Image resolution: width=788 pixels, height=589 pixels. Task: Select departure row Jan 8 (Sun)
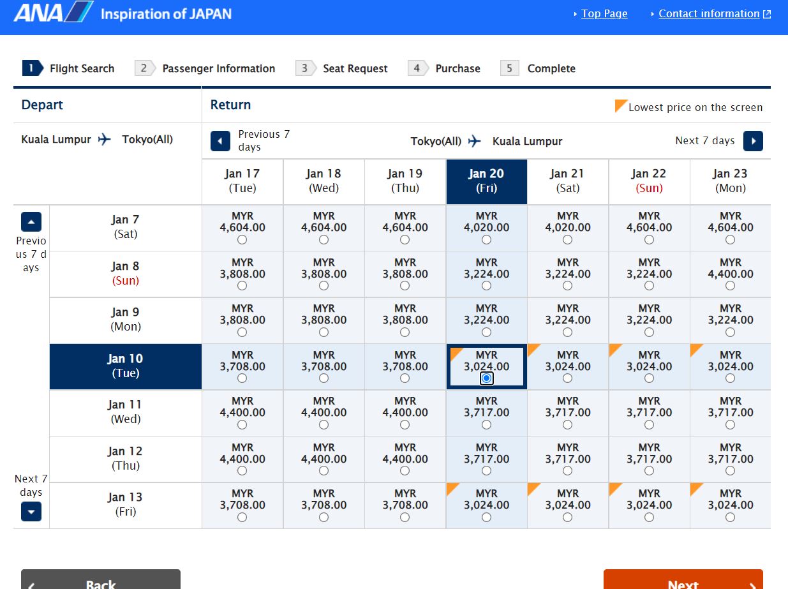click(x=126, y=274)
